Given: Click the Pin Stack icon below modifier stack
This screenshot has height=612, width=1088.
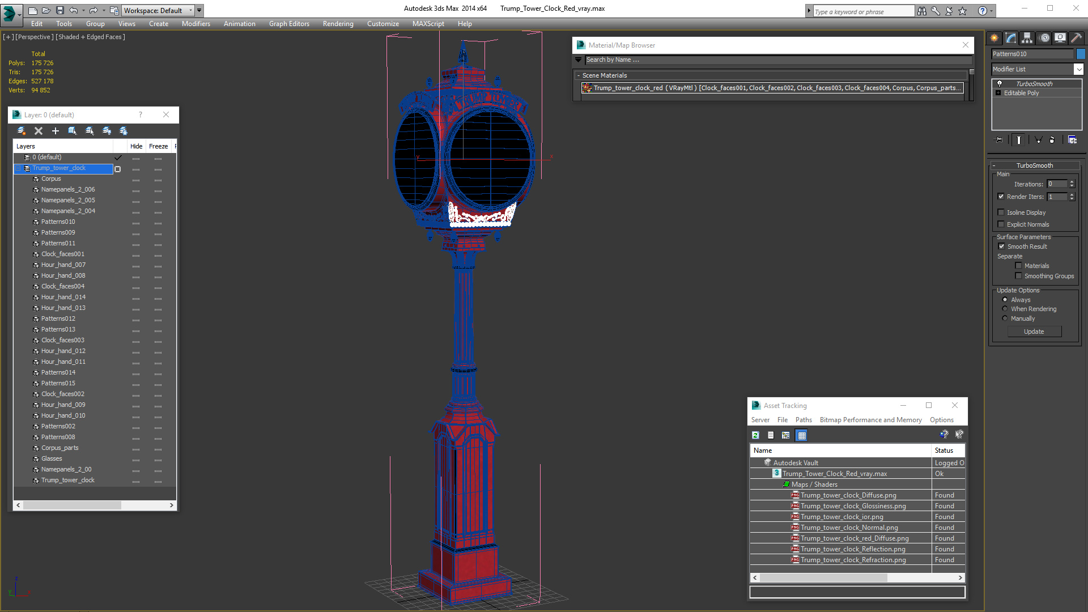Looking at the screenshot, I should [x=999, y=140].
